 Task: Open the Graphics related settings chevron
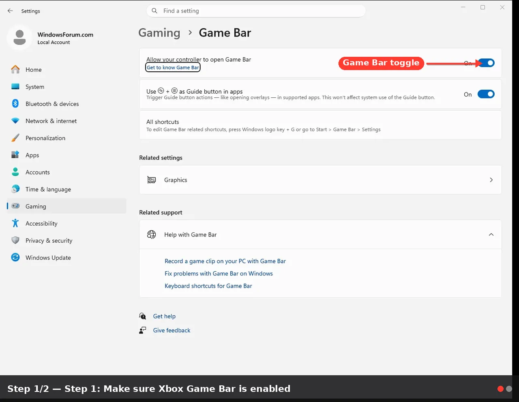[x=491, y=180]
